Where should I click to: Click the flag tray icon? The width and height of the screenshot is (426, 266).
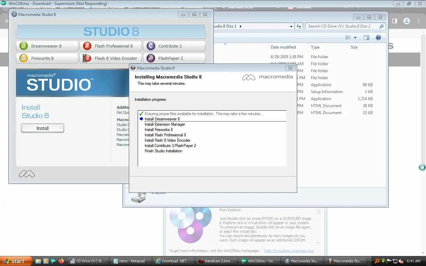pos(389,261)
